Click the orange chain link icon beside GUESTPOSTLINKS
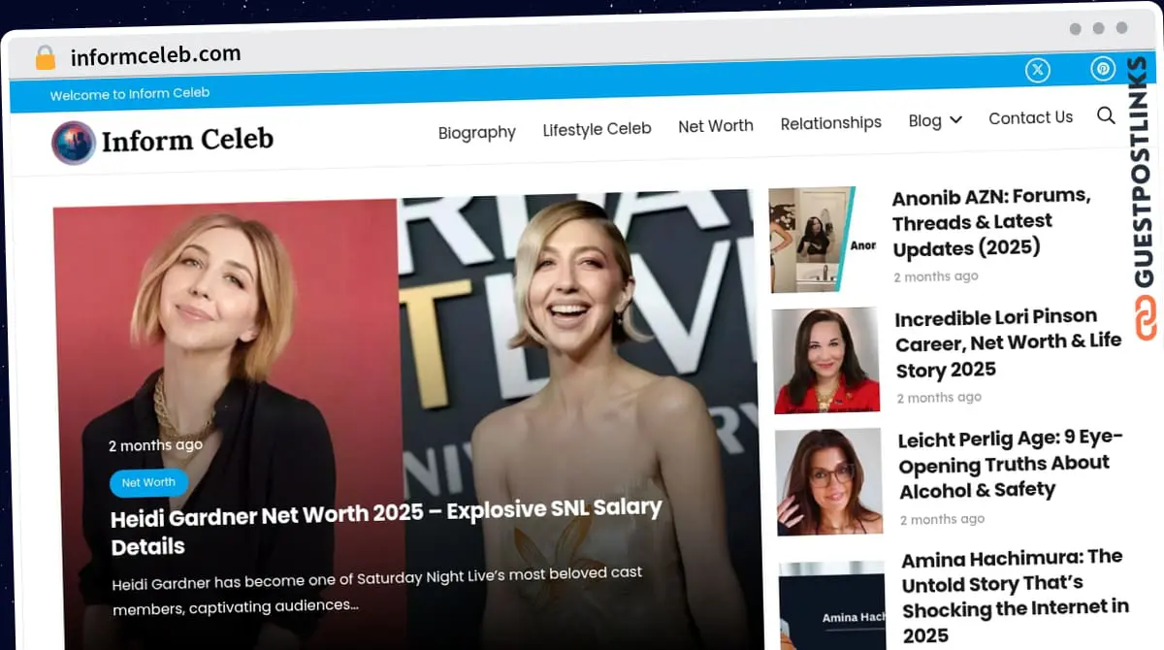1164x650 pixels. [1147, 314]
